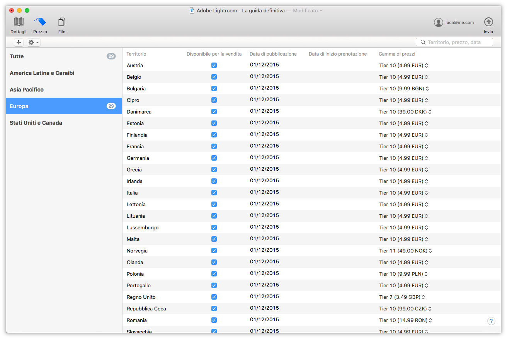Click Disponibile per la vendita column header
This screenshot has width=507, height=339.
coord(214,54)
